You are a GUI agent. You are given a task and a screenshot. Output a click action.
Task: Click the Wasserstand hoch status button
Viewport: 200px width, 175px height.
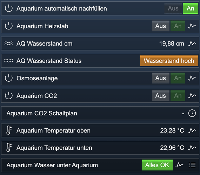(x=169, y=61)
